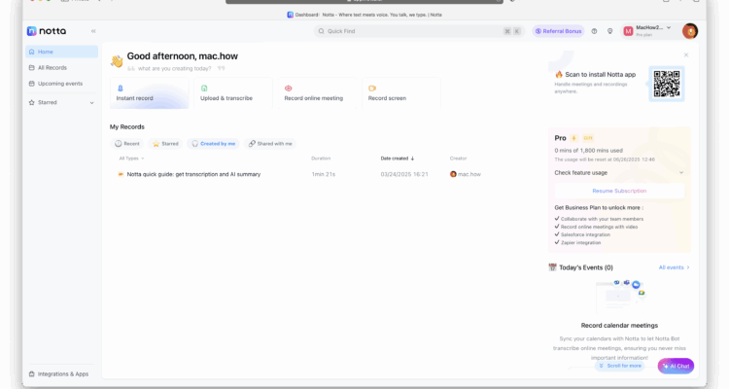Open the Notta quick guide record
The height and width of the screenshot is (389, 729).
tap(193, 174)
